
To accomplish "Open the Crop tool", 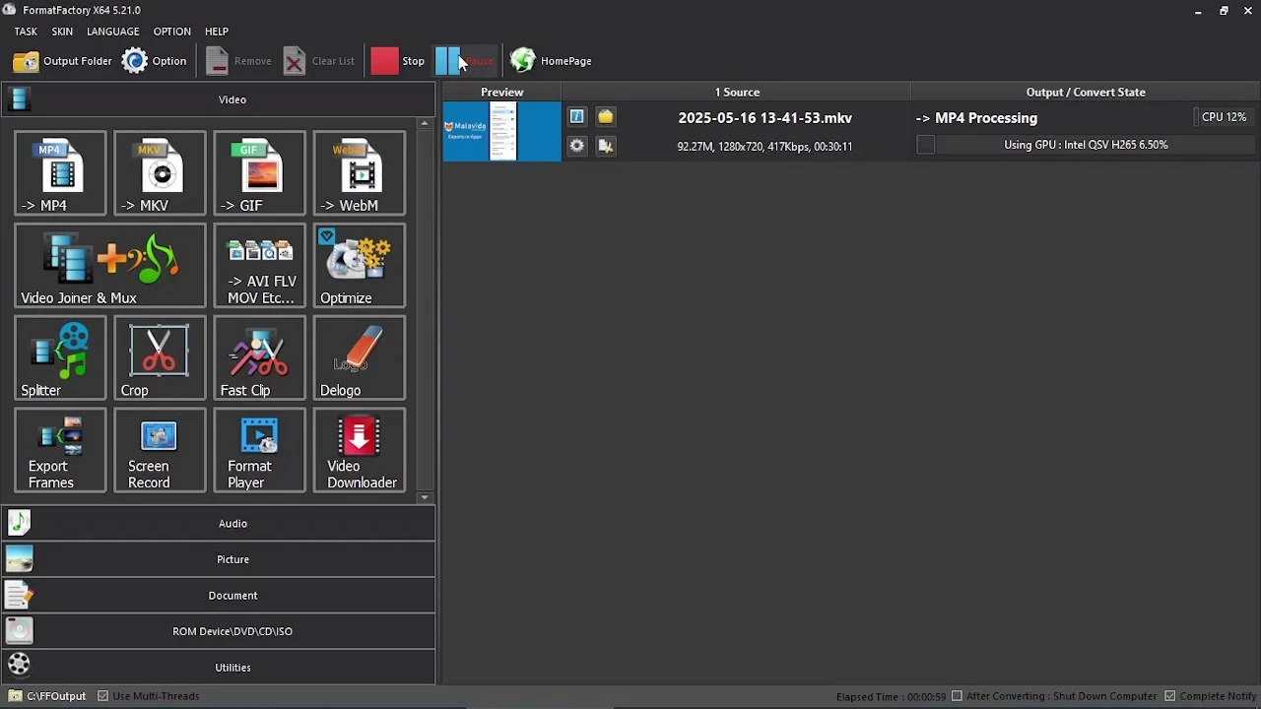I will pyautogui.click(x=160, y=357).
